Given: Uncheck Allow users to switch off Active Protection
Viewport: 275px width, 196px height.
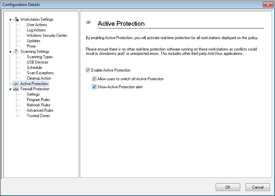Looking at the screenshot, I should (94, 79).
